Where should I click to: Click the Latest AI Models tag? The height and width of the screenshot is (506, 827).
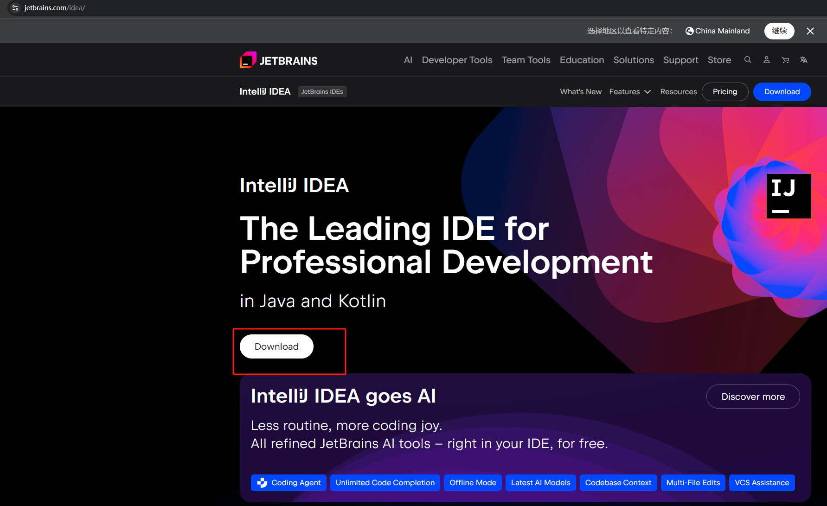click(x=541, y=483)
